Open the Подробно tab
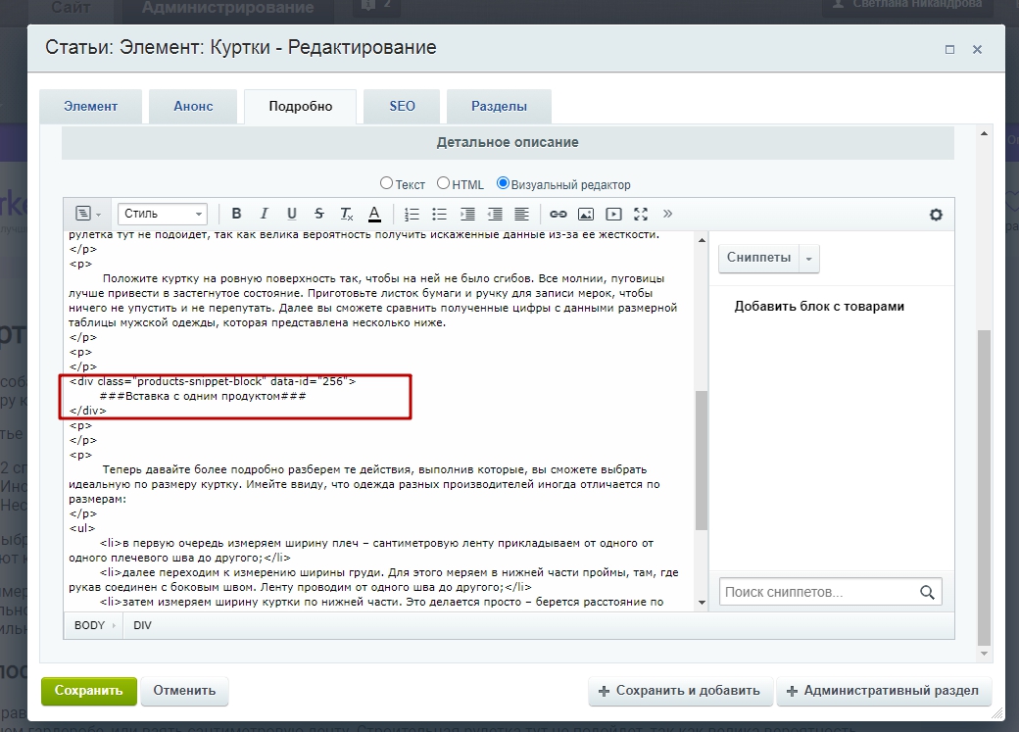1019x732 pixels. coord(300,107)
